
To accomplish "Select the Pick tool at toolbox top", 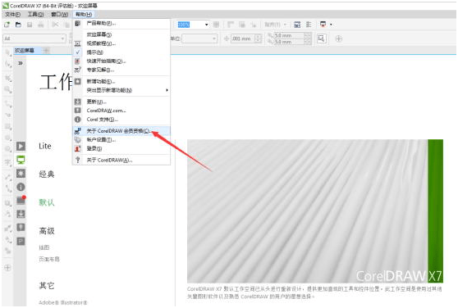I will pyautogui.click(x=8, y=52).
